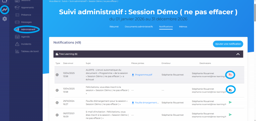Switch to the Documents administratifs tab
The width and height of the screenshot is (256, 121).
(x=139, y=27)
